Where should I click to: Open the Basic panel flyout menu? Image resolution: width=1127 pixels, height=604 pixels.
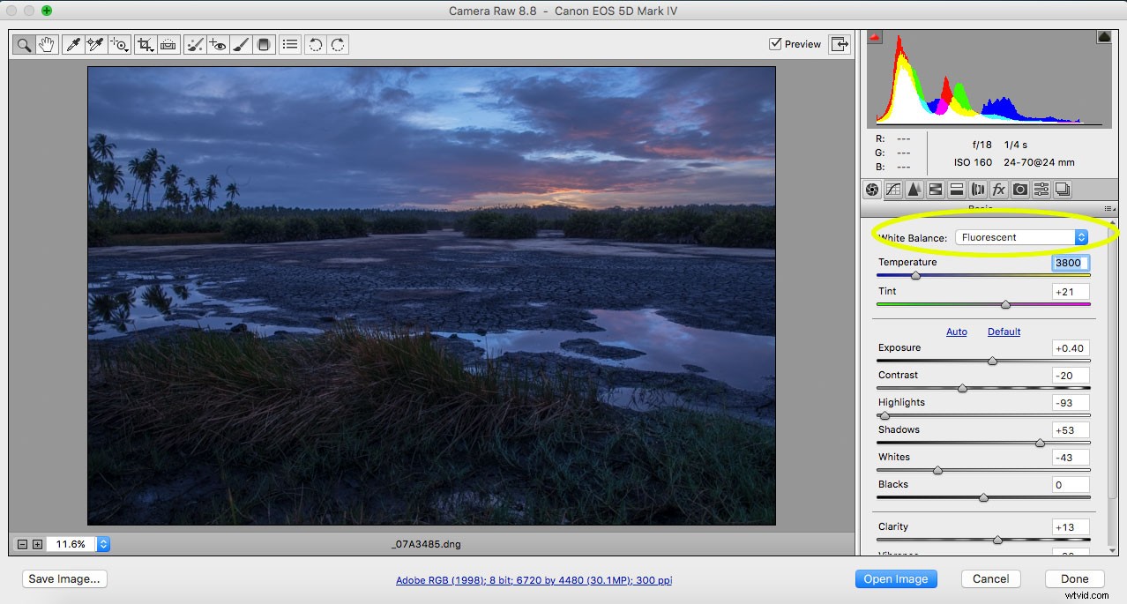click(1108, 209)
